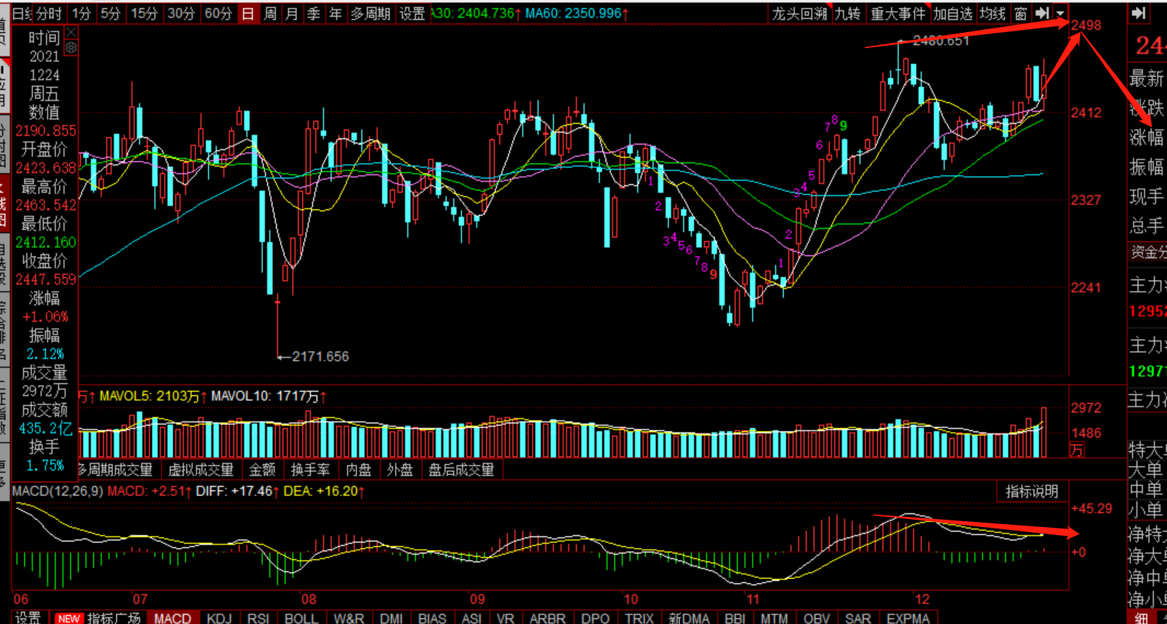Show 金额 amount sub-chart
1167x624 pixels.
[263, 470]
